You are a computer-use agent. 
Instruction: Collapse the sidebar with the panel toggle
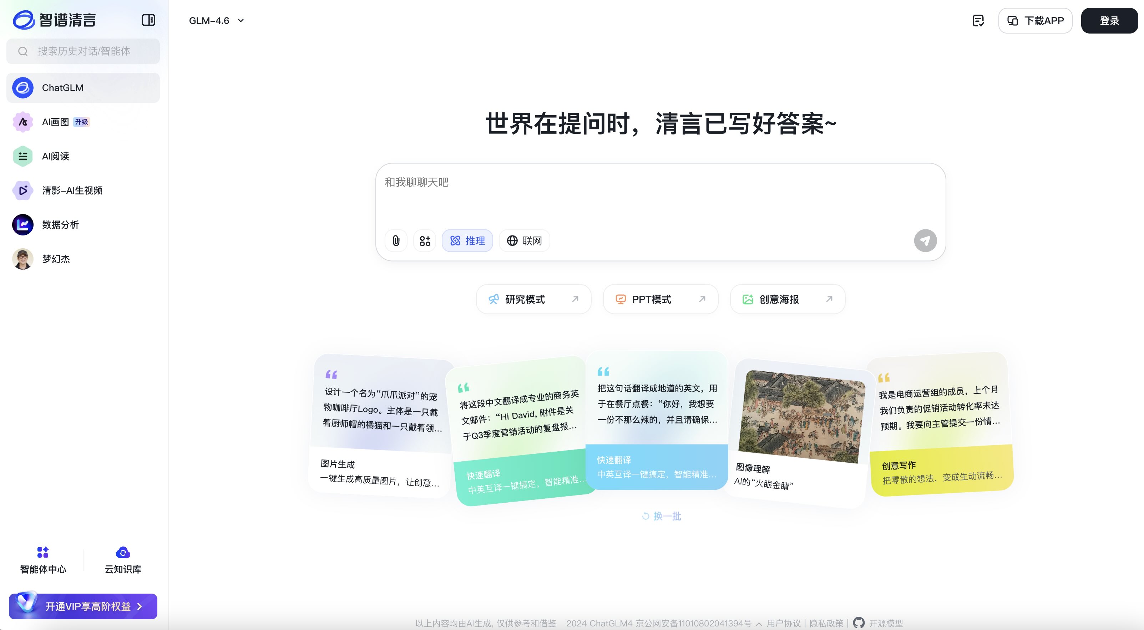[149, 20]
